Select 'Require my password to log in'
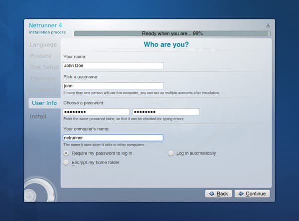 point(66,153)
